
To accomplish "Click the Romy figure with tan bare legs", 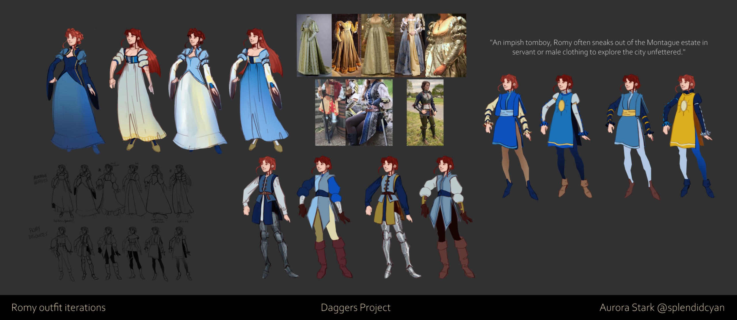I will click(x=510, y=135).
